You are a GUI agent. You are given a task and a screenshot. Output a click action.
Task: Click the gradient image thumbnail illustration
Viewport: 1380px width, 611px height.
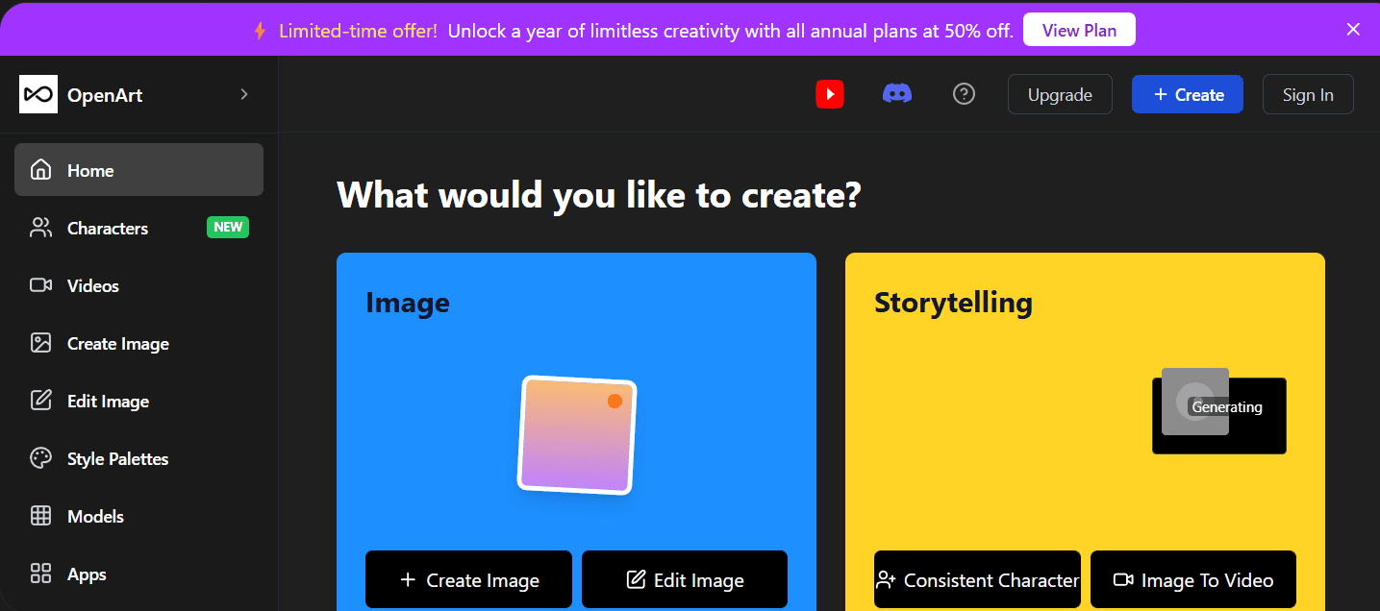point(577,434)
